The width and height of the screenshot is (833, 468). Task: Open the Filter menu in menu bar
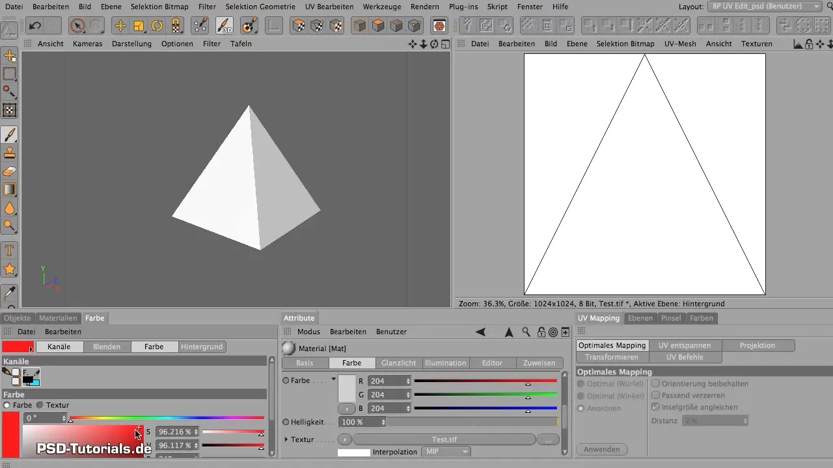(207, 6)
